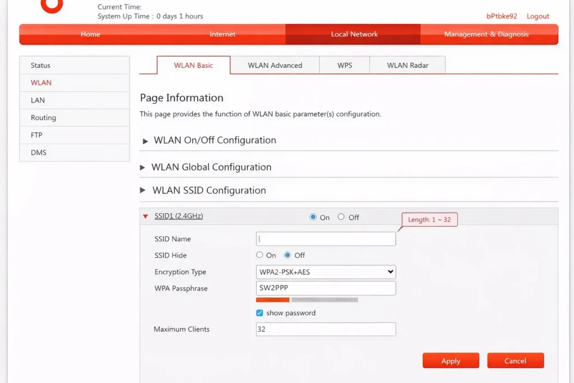Select Off for SSID Hide
574x383 pixels.
[x=288, y=255]
